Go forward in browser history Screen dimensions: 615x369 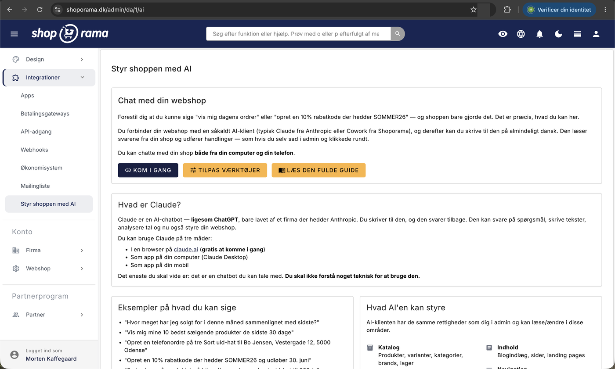coord(25,10)
